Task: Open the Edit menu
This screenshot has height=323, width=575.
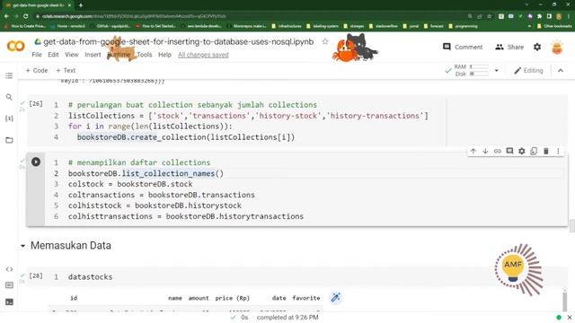Action: coord(53,55)
